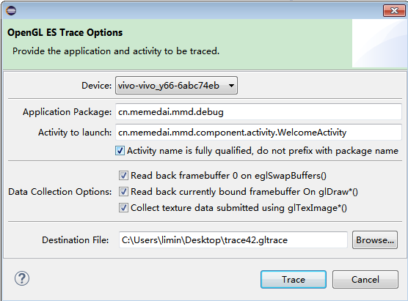
Task: Click the Device: label
Action: 97,85
